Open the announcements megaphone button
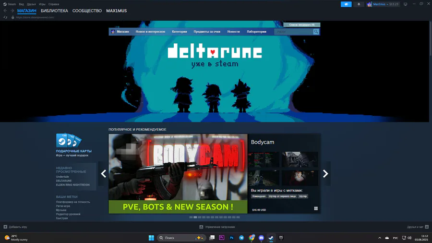This screenshot has width=432, height=243. [x=346, y=4]
